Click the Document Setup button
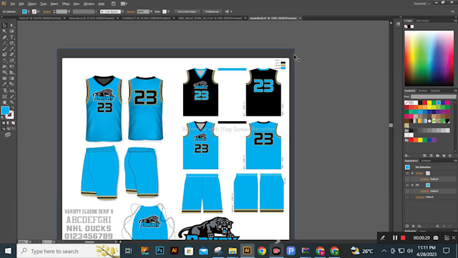The width and height of the screenshot is (458, 258). (187, 11)
